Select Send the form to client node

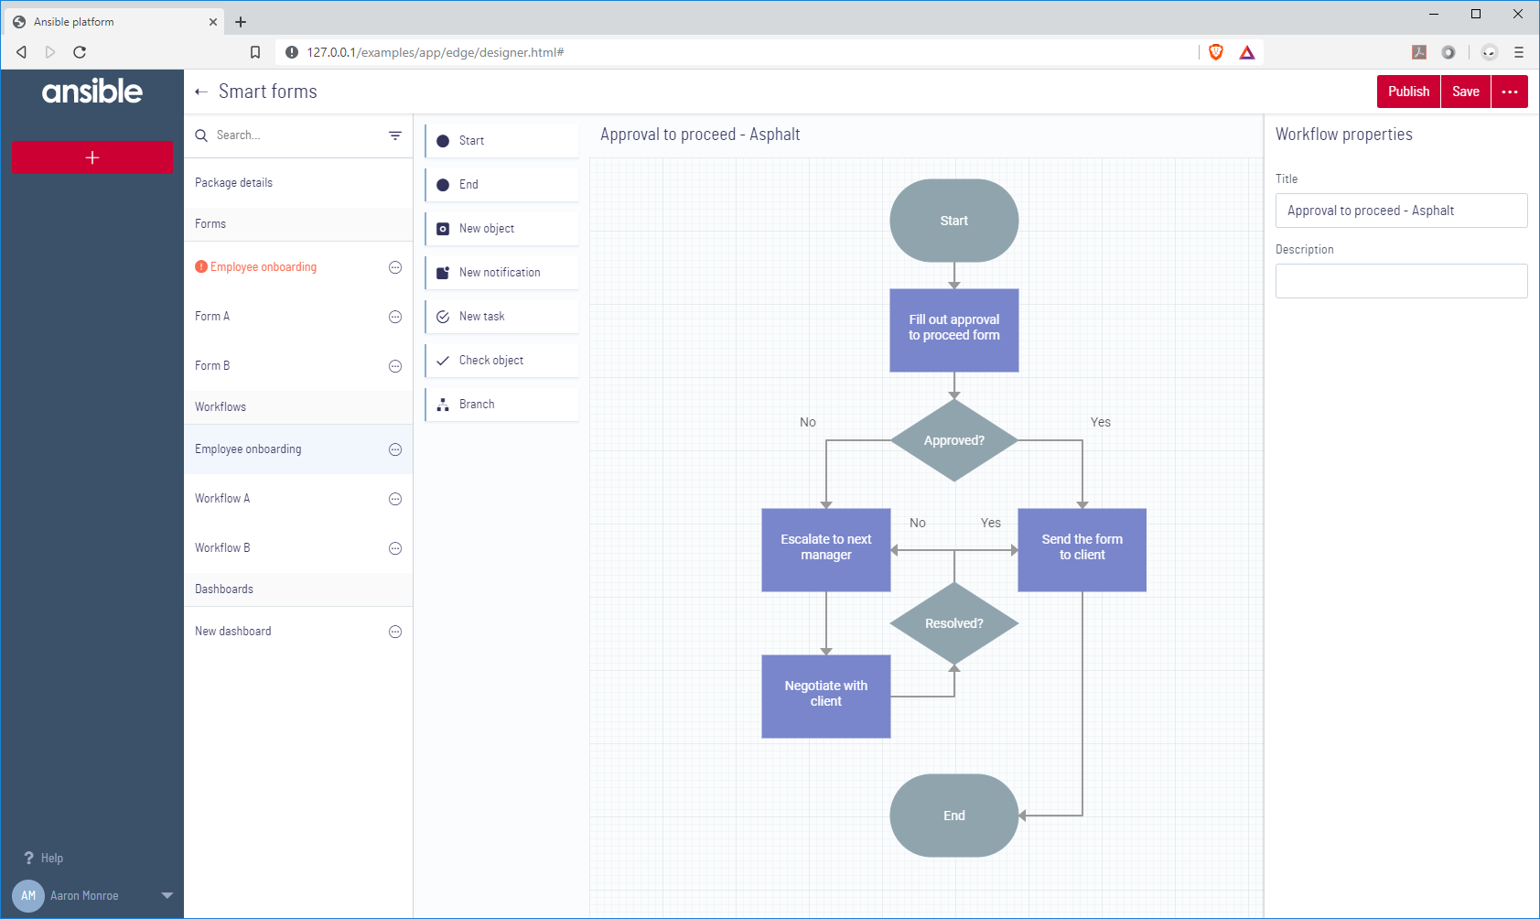pos(1082,550)
